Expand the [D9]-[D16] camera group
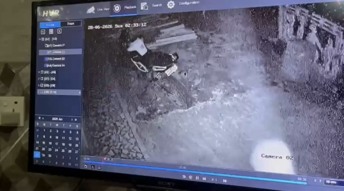The width and height of the screenshot is (344, 191). (39, 92)
